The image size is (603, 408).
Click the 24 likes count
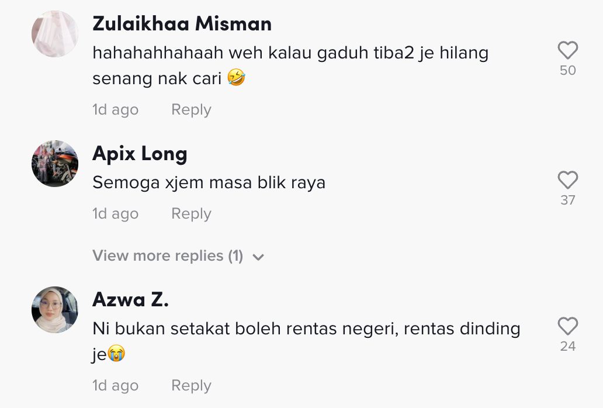coord(567,347)
